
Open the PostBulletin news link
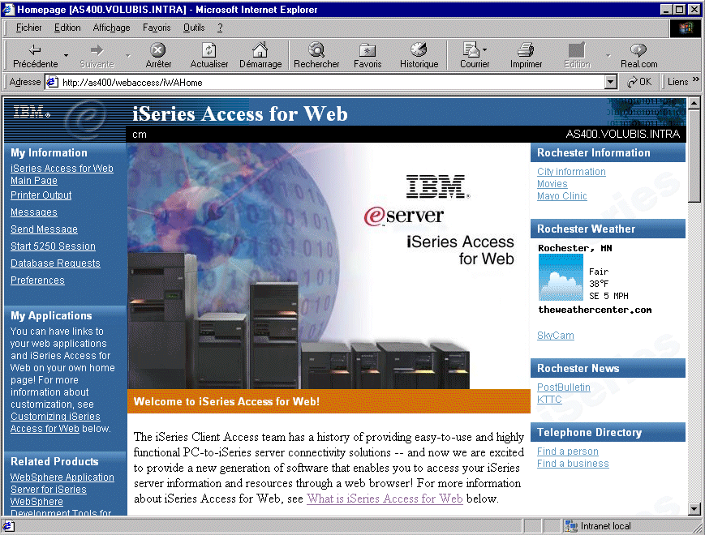coord(563,387)
